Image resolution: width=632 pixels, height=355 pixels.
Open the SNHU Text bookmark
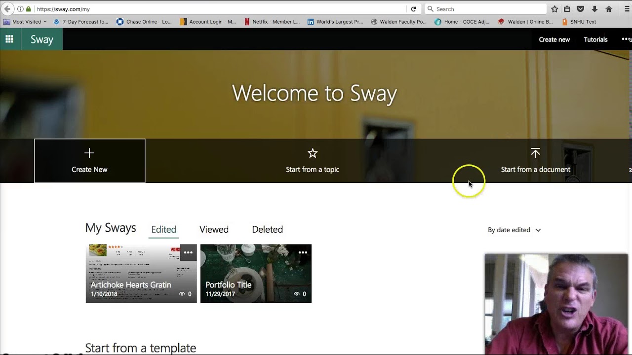[579, 22]
